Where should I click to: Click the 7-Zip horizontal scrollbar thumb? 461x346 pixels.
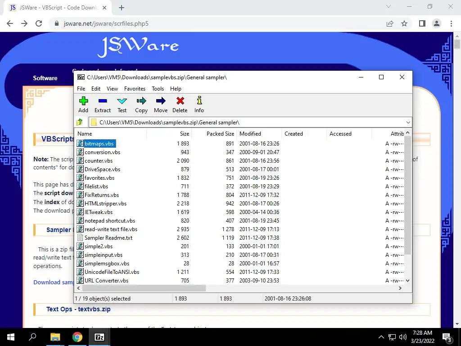(143, 288)
